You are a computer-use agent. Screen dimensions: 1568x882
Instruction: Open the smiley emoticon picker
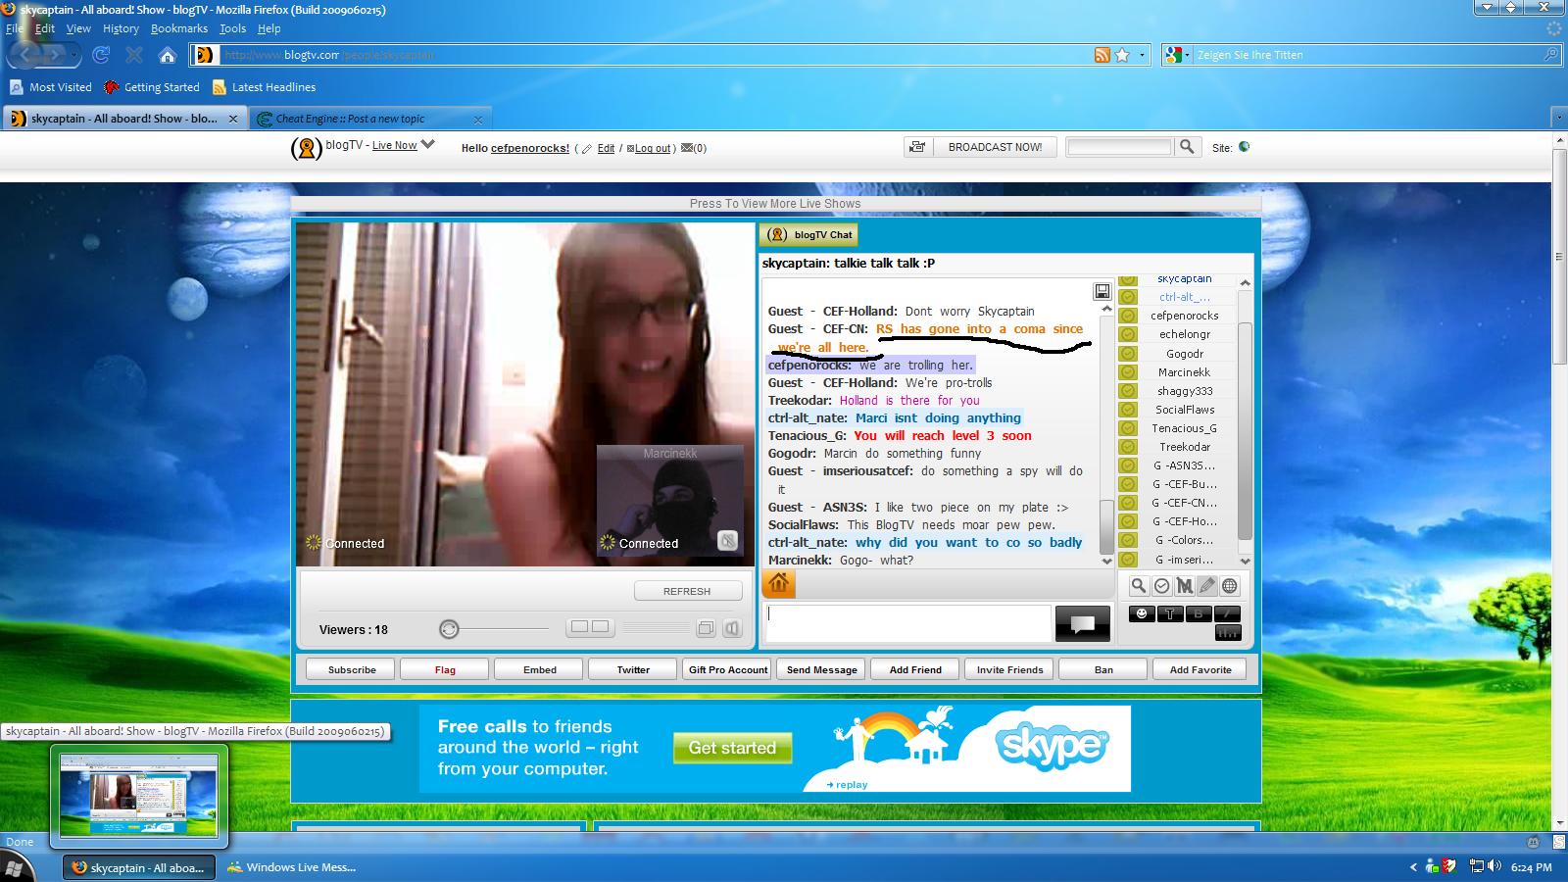pos(1141,613)
